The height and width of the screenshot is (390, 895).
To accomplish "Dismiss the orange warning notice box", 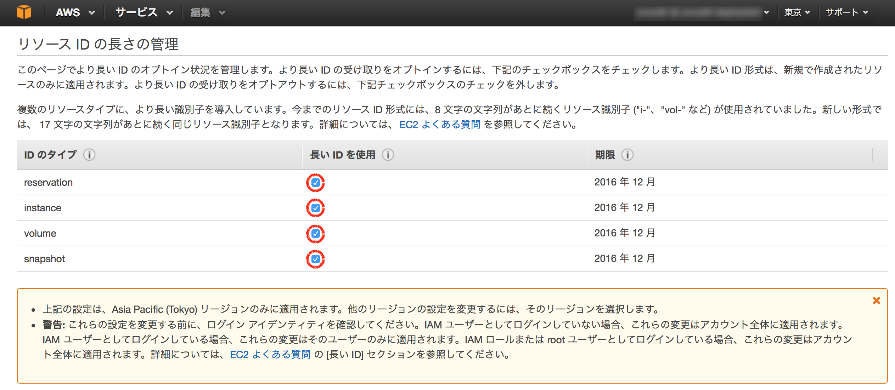I will click(x=876, y=301).
